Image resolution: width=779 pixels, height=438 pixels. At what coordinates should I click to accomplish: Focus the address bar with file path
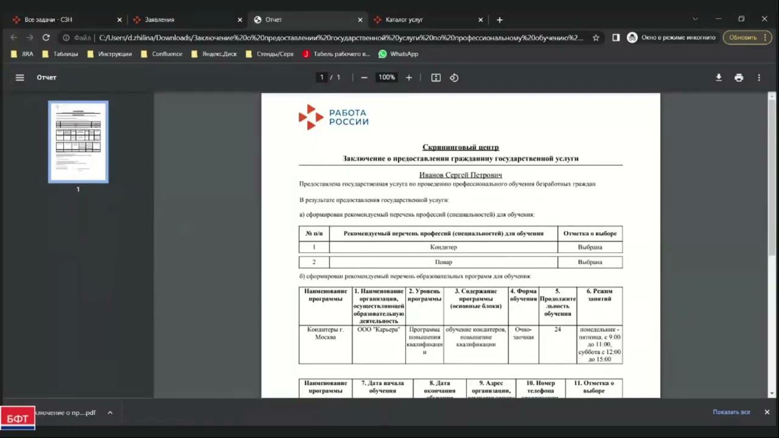[x=341, y=38]
